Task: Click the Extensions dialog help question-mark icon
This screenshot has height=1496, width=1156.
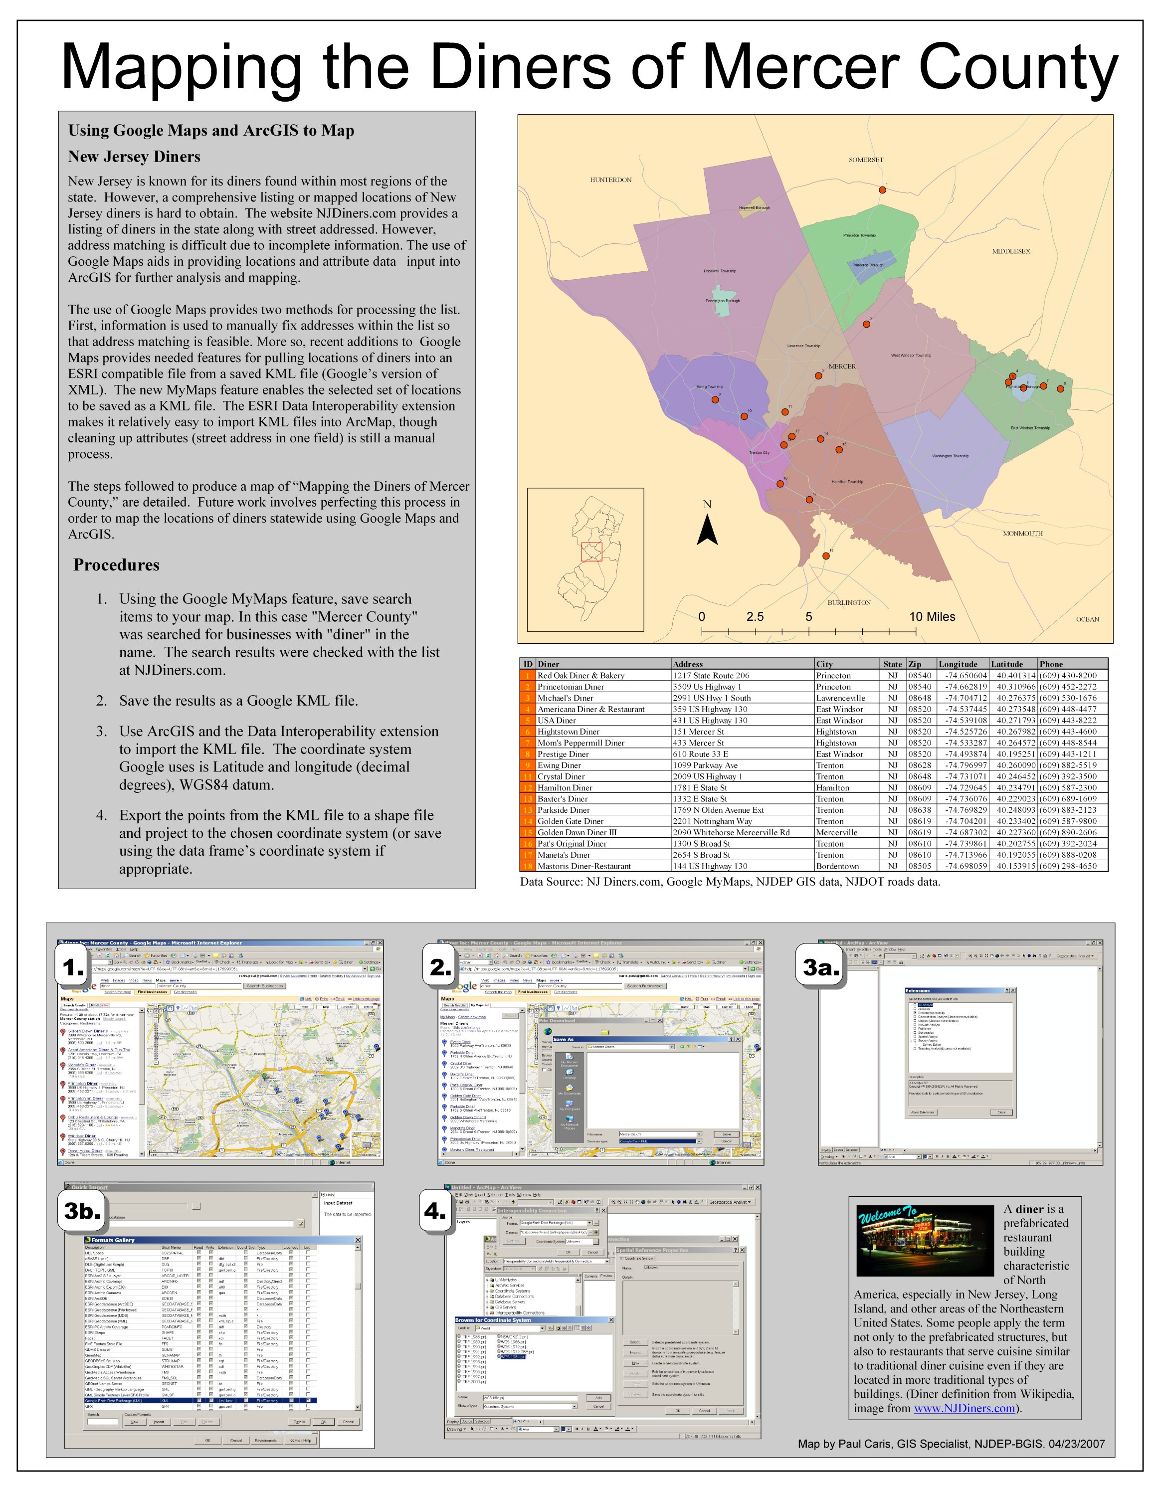Action: [1007, 990]
